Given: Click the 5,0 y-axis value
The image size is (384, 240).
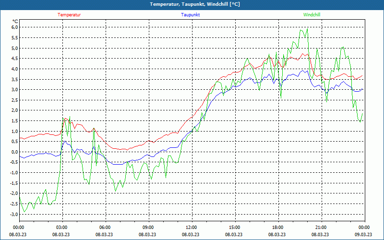Looking at the screenshot, I should coord(15,48).
